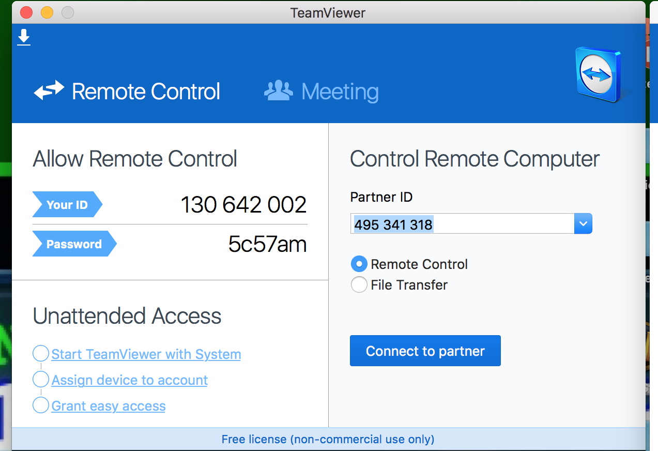Minimize window with the yellow button
This screenshot has height=451, width=658.
pos(47,13)
